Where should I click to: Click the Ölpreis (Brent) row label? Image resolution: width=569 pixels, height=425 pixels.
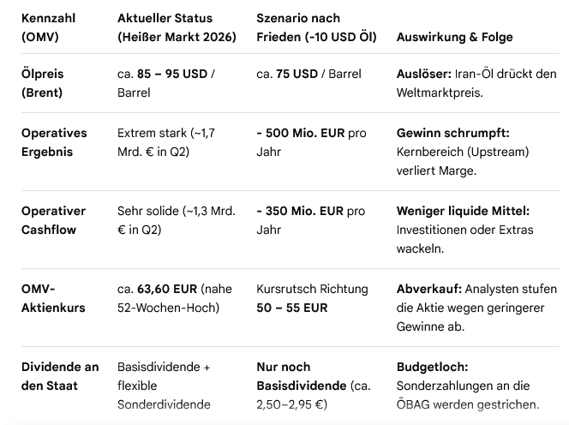pos(43,83)
